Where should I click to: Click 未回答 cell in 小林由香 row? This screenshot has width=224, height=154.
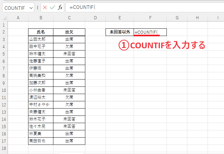pos(69,90)
